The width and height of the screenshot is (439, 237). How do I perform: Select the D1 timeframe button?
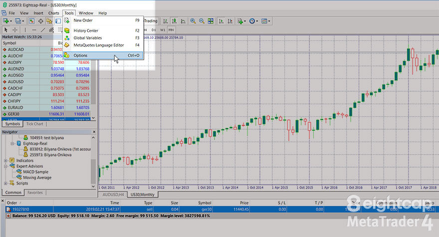click(x=154, y=30)
